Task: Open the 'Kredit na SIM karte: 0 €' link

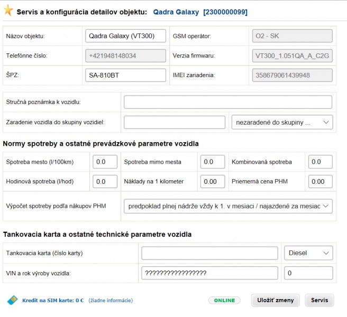Action: click(x=53, y=301)
